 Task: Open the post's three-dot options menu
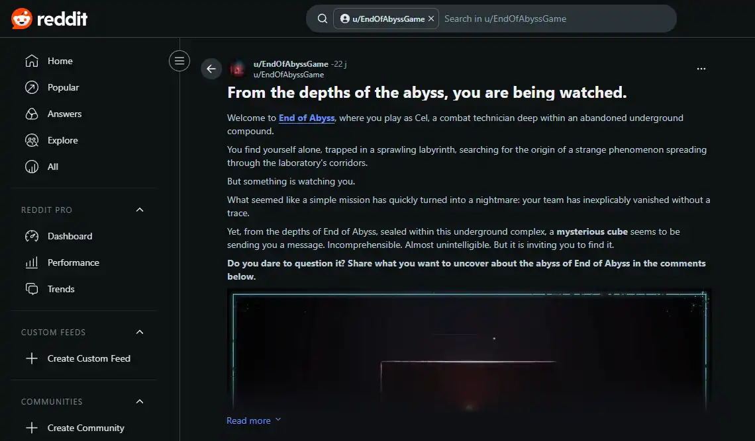701,69
